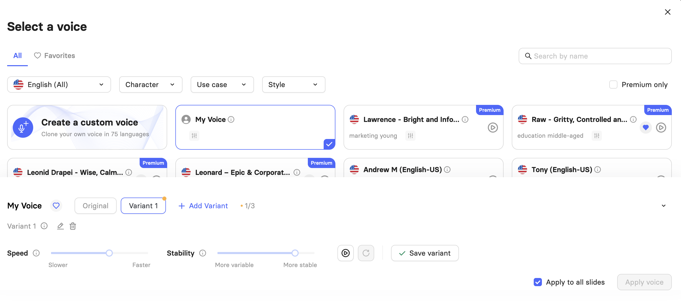Show Stability info icon
This screenshot has height=306, width=681.
(202, 253)
